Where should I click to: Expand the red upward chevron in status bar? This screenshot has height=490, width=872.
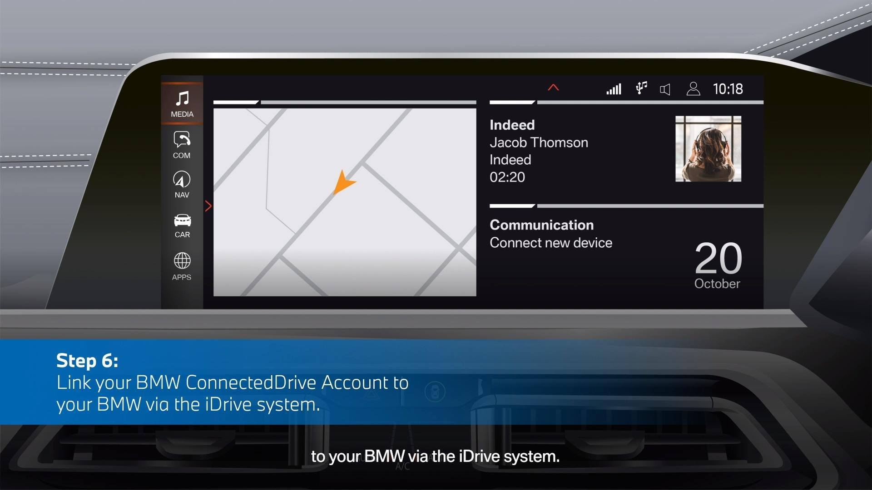coord(553,88)
